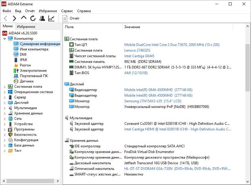This screenshot has width=251, height=185.
Task: Open the Intel Cantiga GM45 chipset link
Action: pos(139,56)
